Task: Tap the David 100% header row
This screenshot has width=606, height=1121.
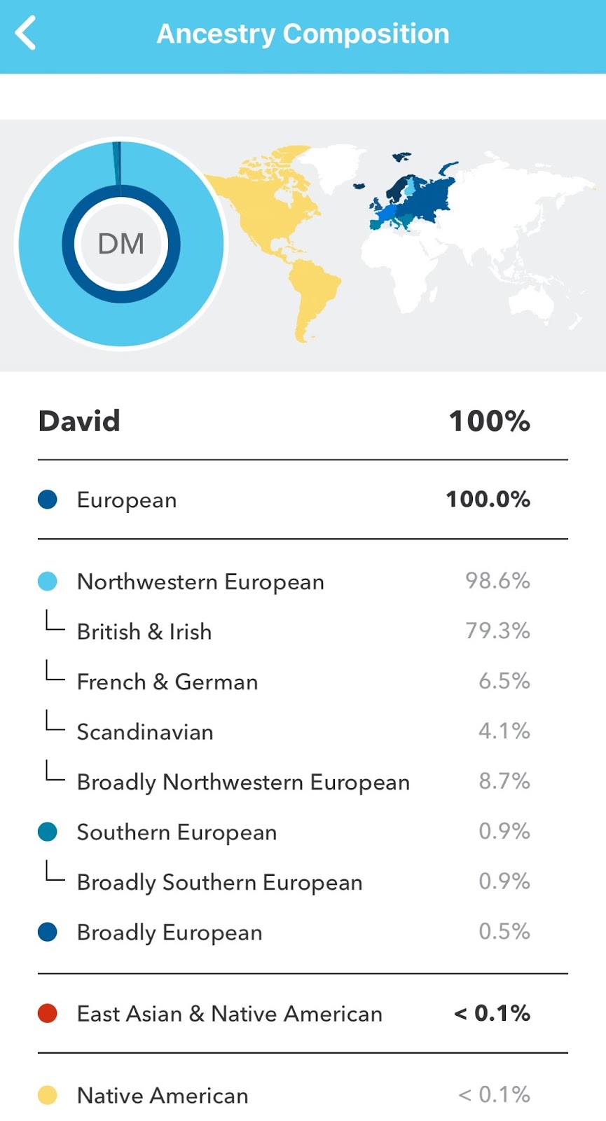Action: (x=284, y=421)
